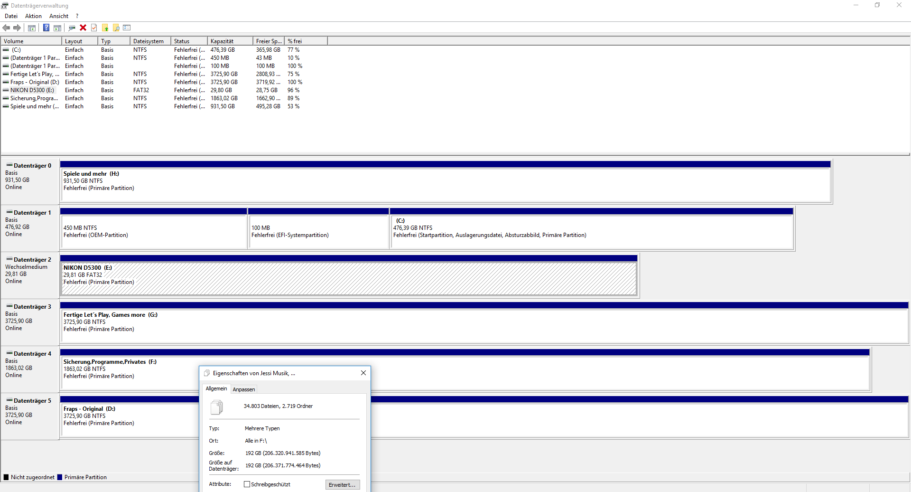This screenshot has width=911, height=492.
Task: Toggle the console tree pane icon
Action: click(32, 28)
